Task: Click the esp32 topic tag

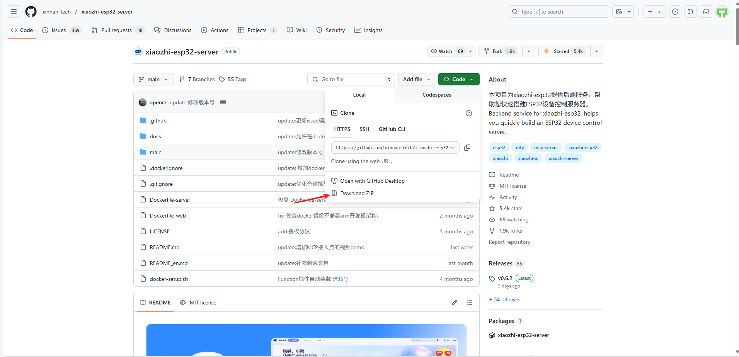Action: pos(499,148)
